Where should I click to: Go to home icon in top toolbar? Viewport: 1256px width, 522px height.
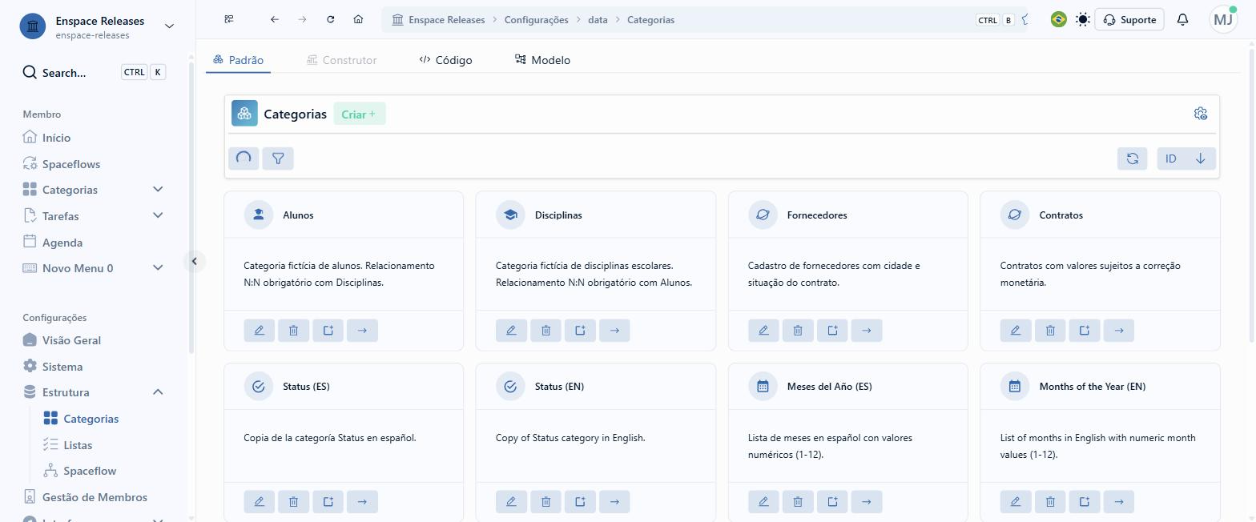[358, 20]
